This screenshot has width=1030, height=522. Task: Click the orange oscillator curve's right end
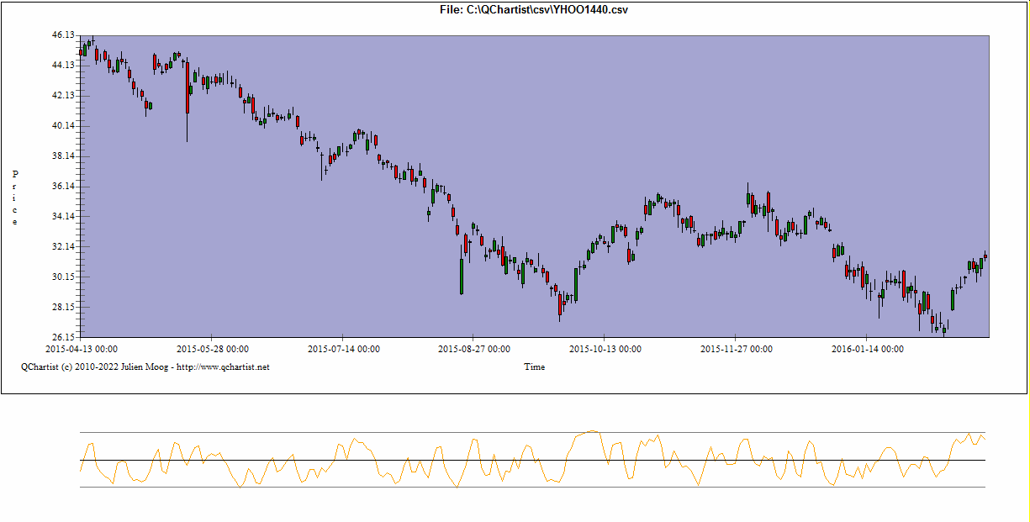click(984, 439)
